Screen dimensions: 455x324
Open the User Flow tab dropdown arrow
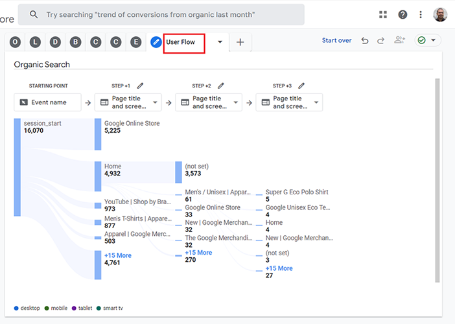220,42
